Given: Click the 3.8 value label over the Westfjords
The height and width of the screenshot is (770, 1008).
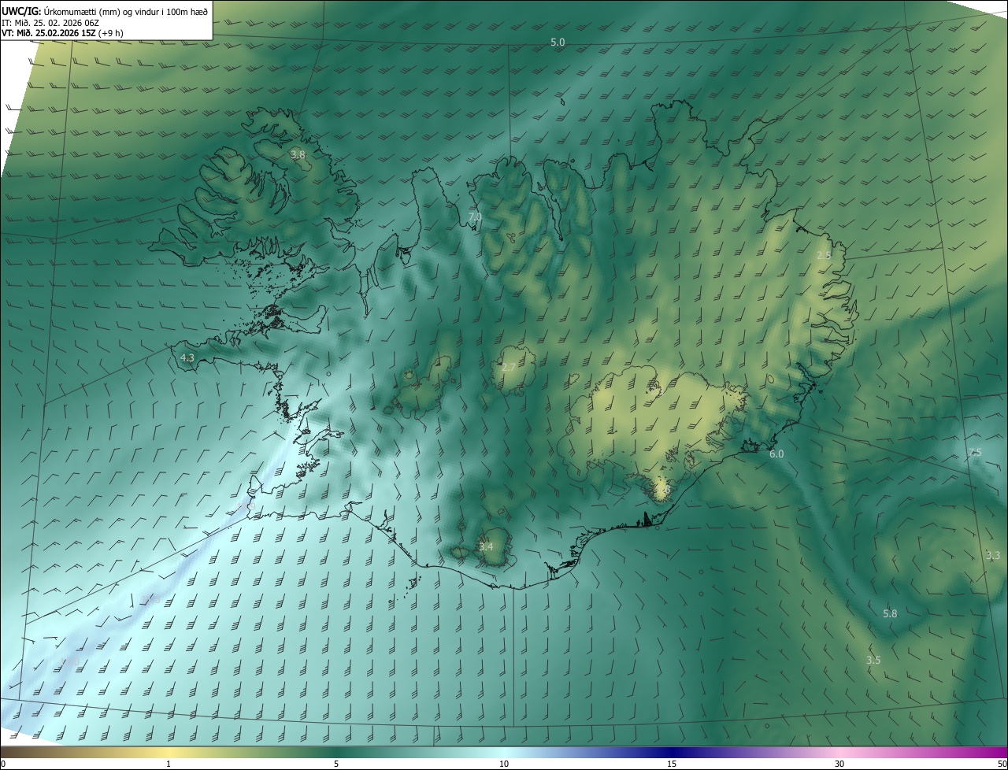Looking at the screenshot, I should pos(298,155).
